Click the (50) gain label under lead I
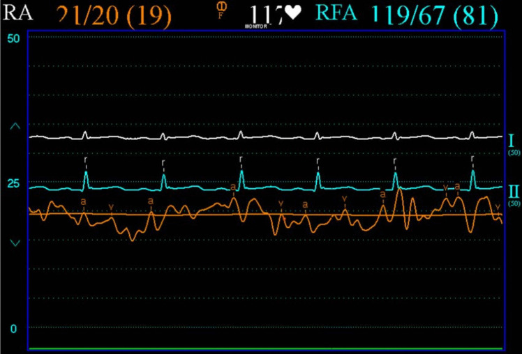 click(x=514, y=153)
